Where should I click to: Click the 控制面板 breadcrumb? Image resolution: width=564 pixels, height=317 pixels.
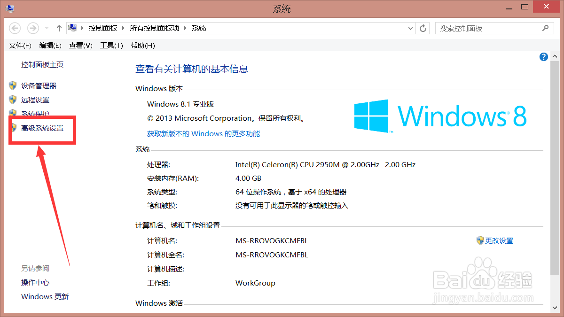click(x=103, y=28)
